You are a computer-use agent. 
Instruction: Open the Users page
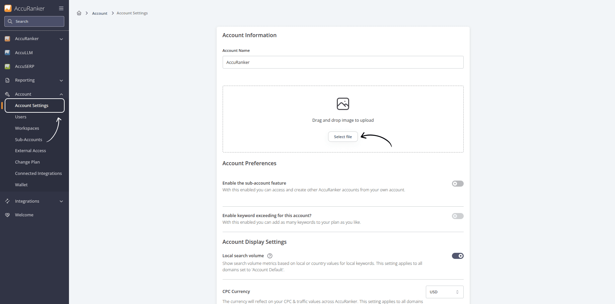[x=21, y=117]
